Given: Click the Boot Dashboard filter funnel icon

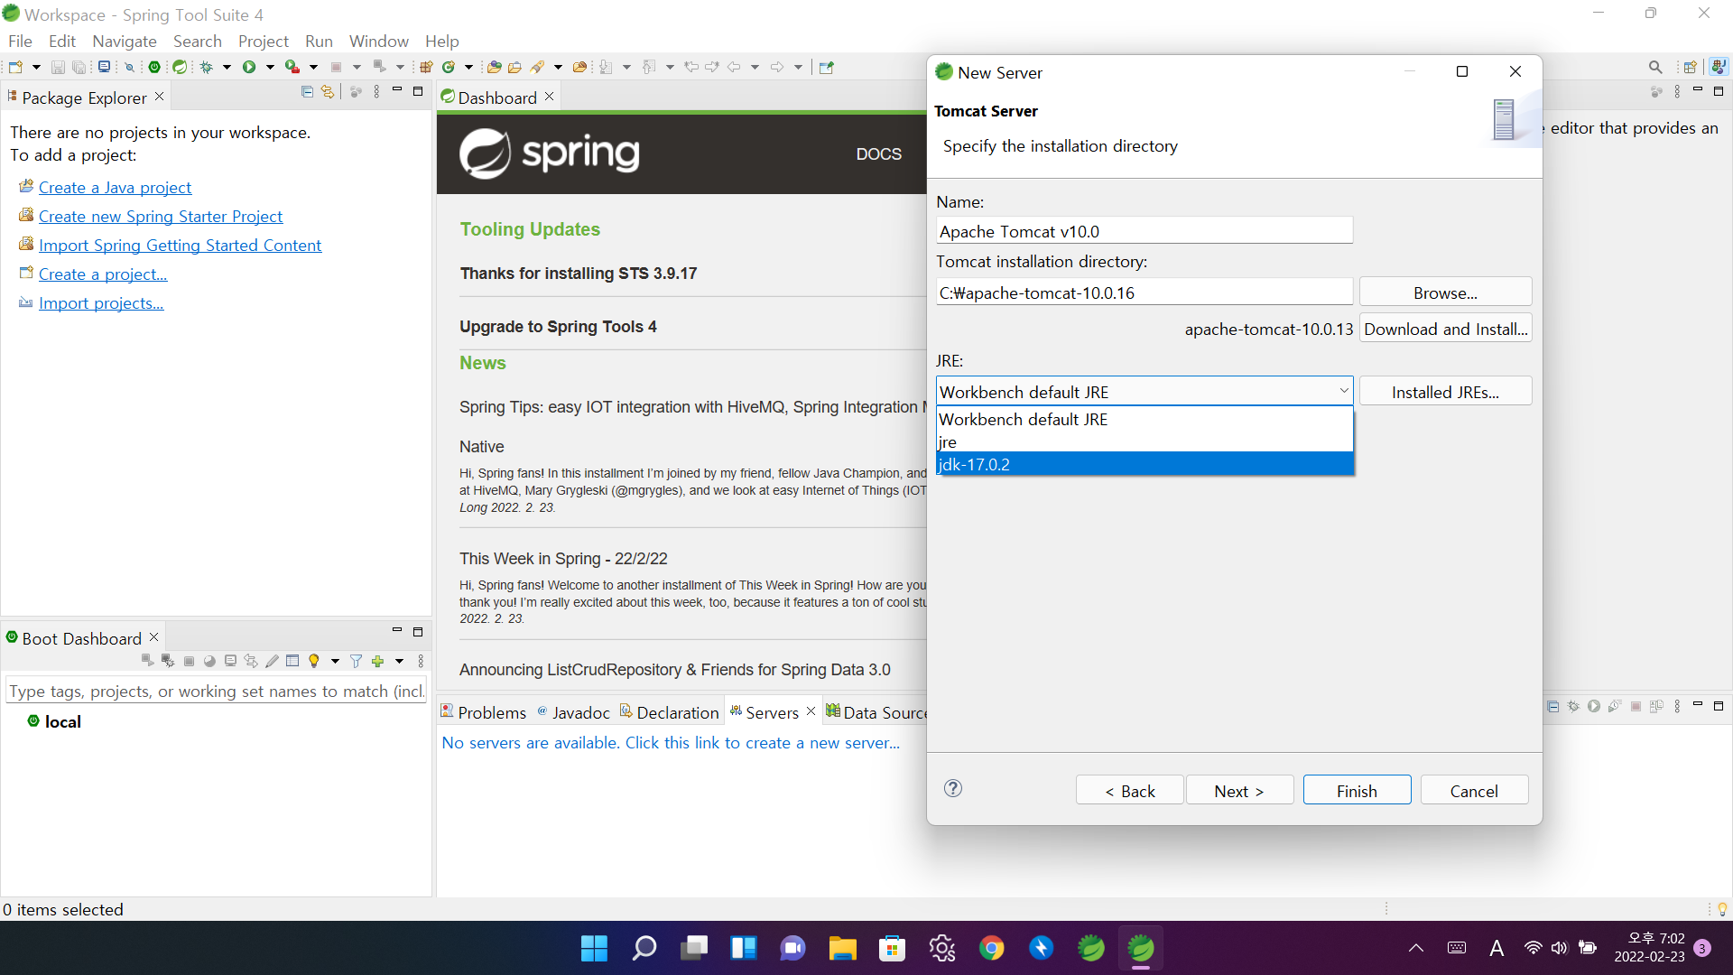Looking at the screenshot, I should [x=356, y=662].
